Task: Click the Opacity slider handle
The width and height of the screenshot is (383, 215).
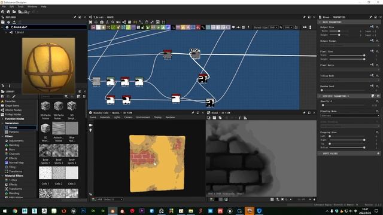Action: pos(323,105)
